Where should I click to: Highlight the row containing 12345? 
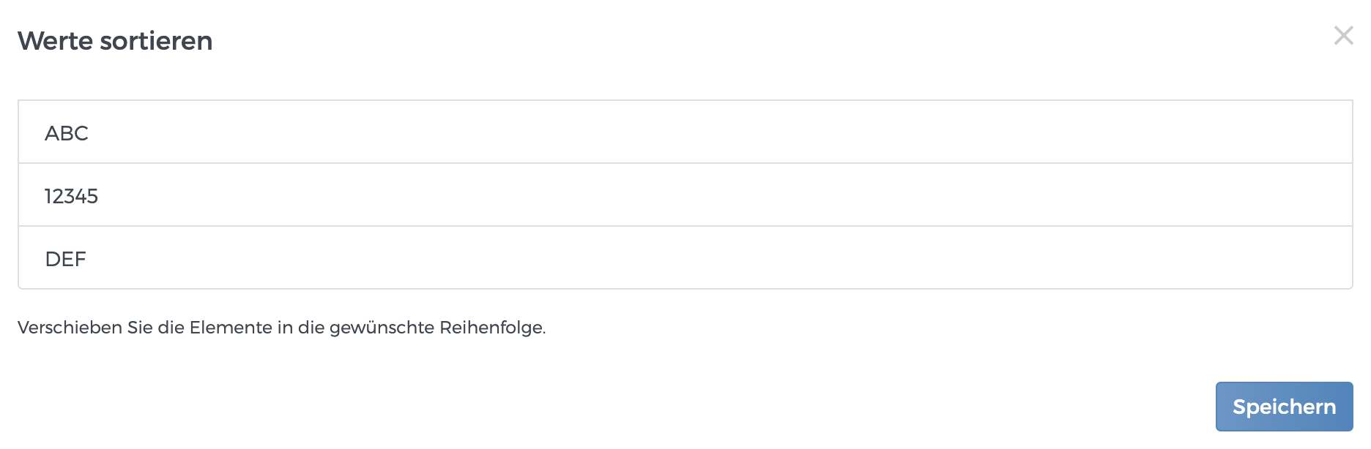[685, 195]
